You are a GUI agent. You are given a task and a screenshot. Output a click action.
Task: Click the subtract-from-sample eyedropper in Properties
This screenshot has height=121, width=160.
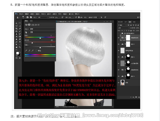(32, 51)
